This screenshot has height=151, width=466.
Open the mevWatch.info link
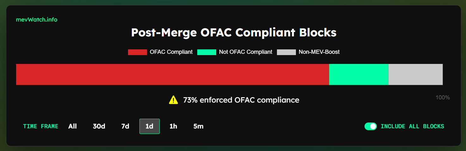click(x=37, y=20)
